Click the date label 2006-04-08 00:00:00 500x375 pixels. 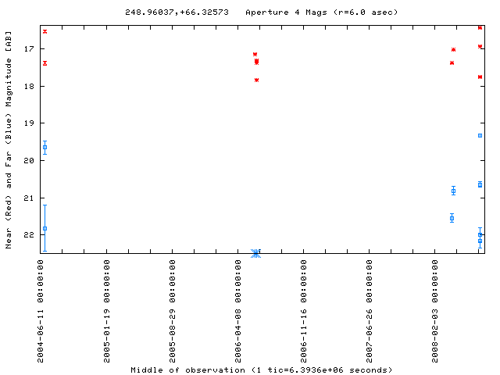click(x=237, y=311)
